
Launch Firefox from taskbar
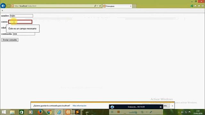click(x=40, y=112)
